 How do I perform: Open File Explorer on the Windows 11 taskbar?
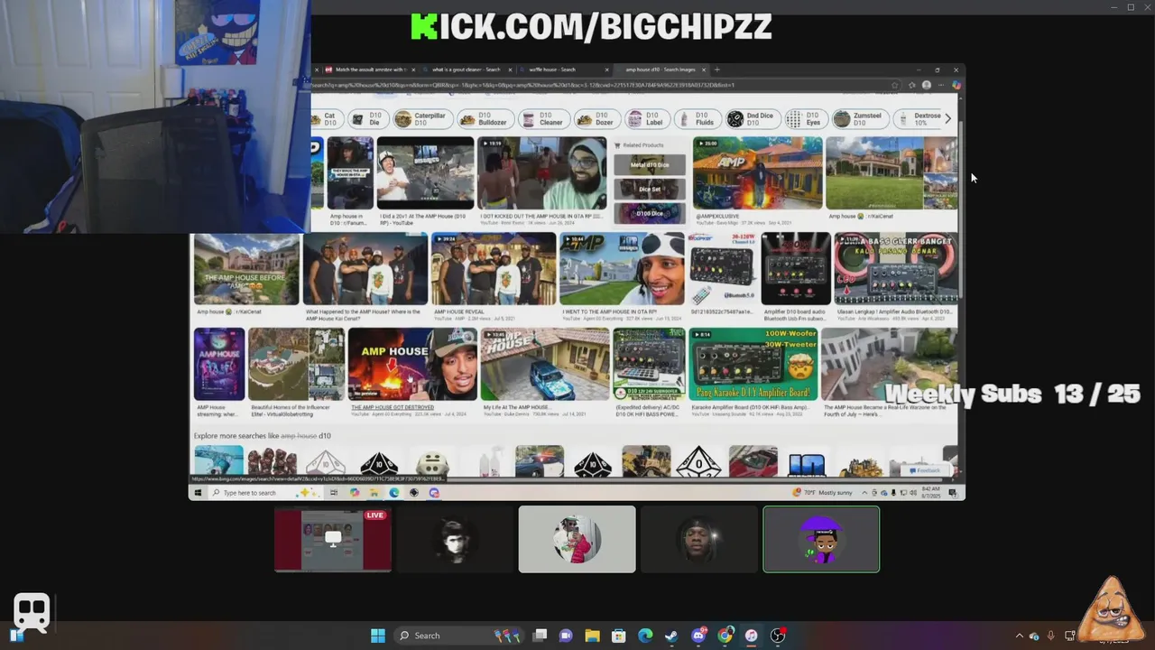pos(592,636)
